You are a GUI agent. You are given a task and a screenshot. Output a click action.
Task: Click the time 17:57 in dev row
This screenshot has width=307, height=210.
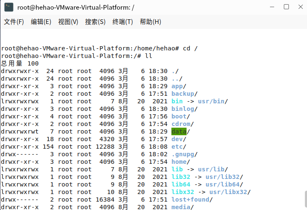pyautogui.click(x=158, y=139)
